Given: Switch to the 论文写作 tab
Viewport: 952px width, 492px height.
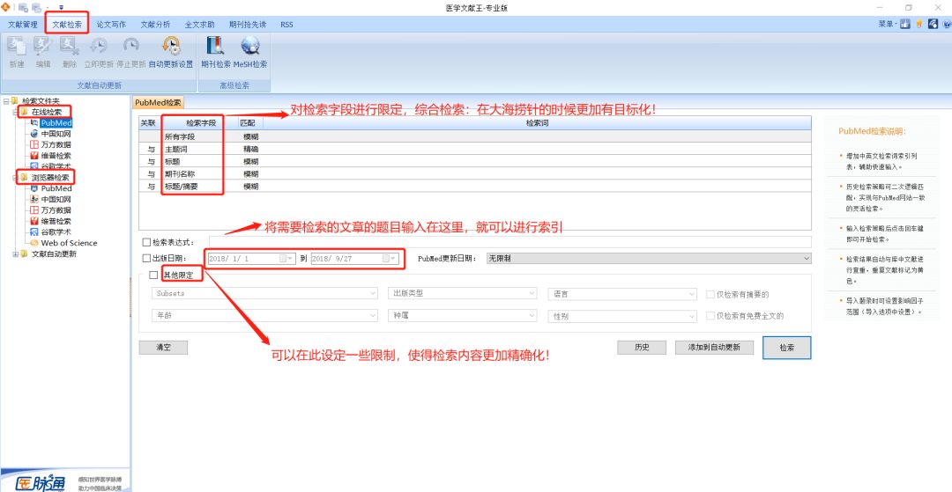Looking at the screenshot, I should pyautogui.click(x=111, y=25).
